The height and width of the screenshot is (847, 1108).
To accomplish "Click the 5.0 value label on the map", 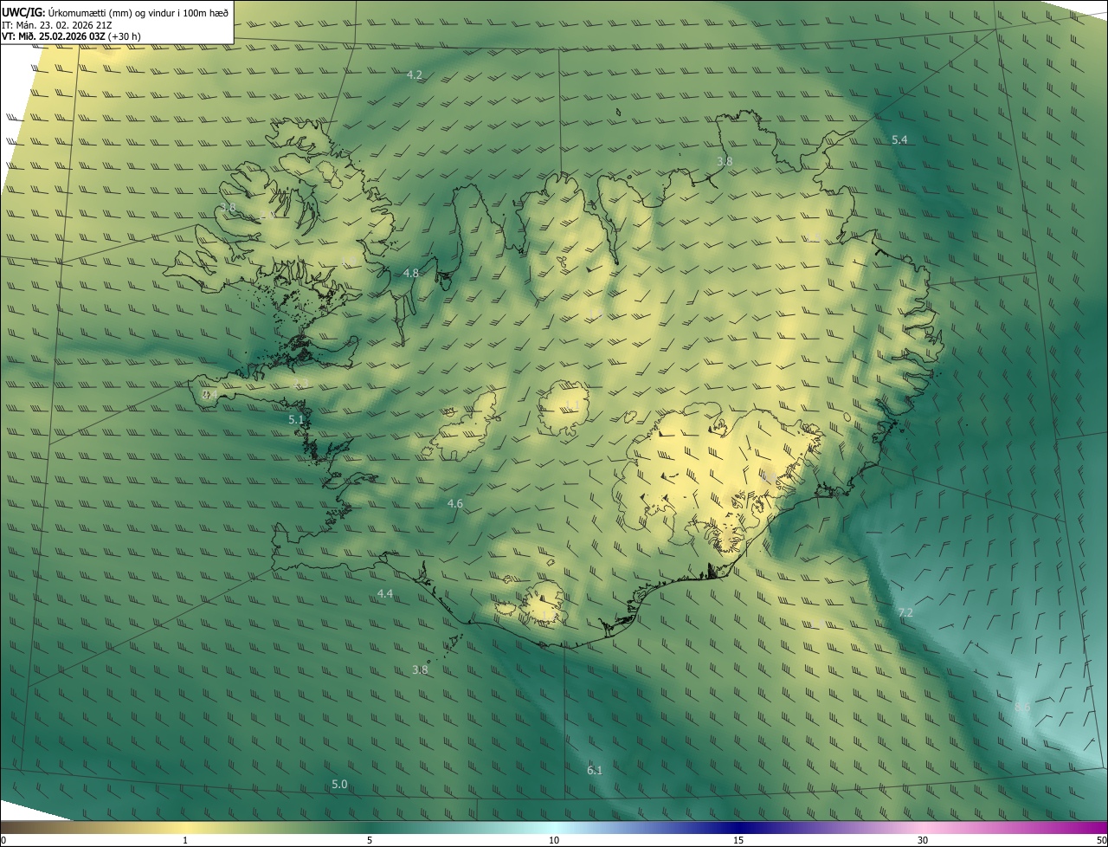I will point(339,785).
